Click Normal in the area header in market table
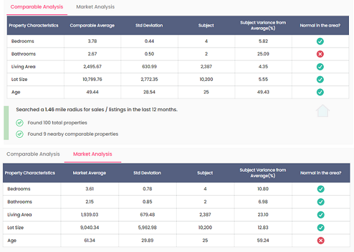 (x=321, y=173)
